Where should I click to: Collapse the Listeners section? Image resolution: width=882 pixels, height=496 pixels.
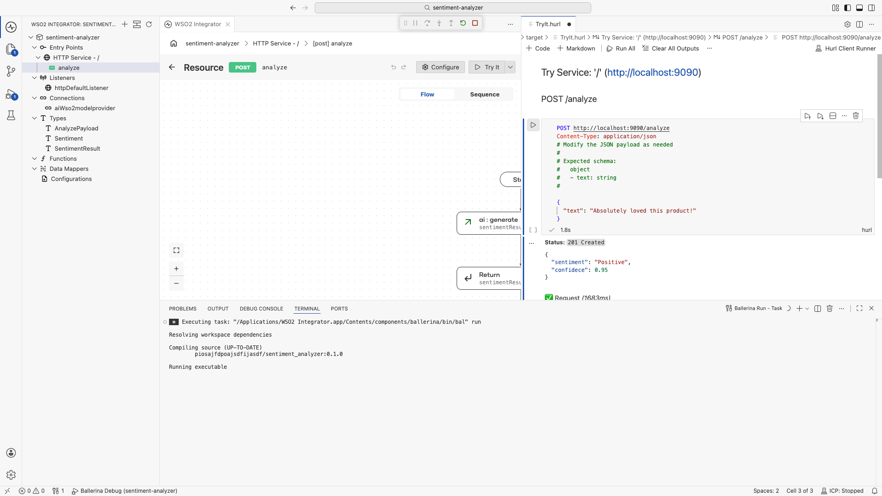coord(34,78)
